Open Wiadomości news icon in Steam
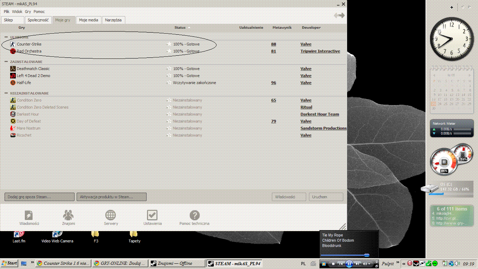The width and height of the screenshot is (478, 269). 29,215
